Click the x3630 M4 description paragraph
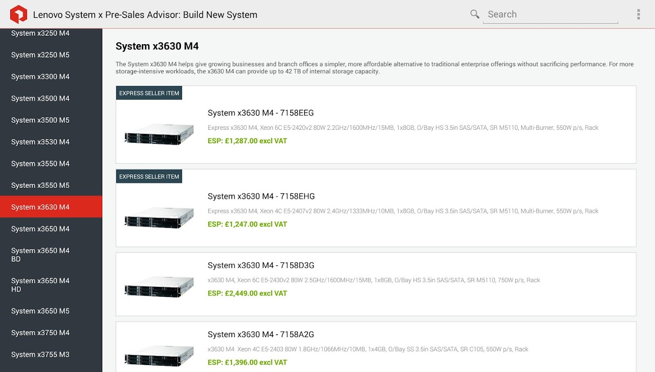The width and height of the screenshot is (655, 372). (374, 68)
